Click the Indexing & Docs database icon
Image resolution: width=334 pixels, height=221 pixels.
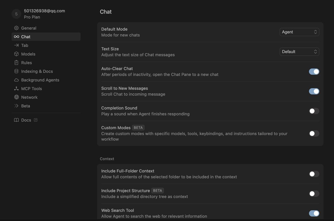(16, 71)
